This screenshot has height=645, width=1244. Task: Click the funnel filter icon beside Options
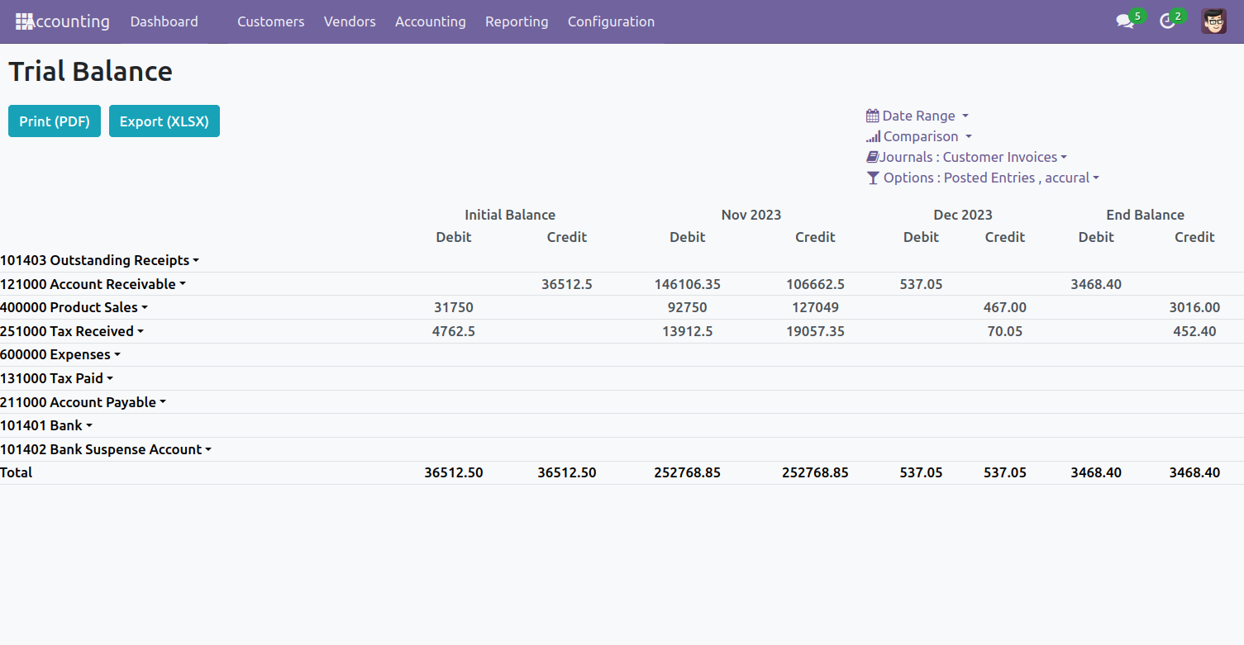click(x=873, y=178)
